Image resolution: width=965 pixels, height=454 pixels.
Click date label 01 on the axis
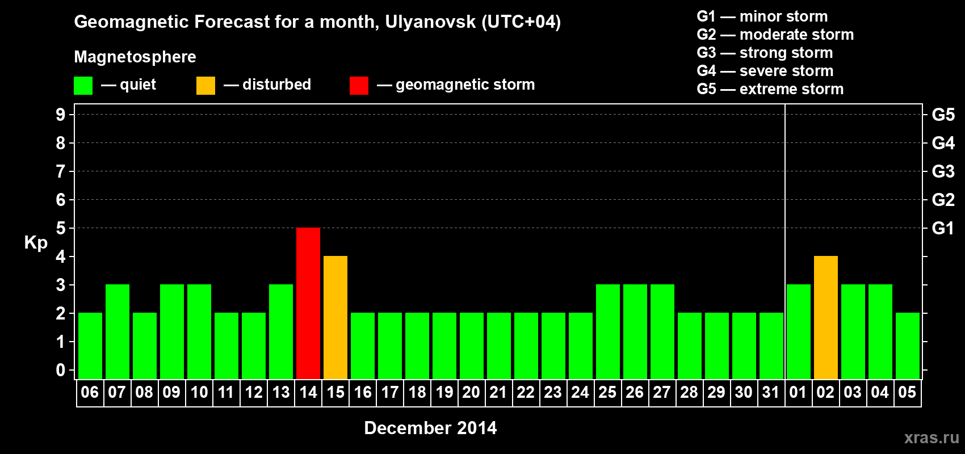click(798, 392)
